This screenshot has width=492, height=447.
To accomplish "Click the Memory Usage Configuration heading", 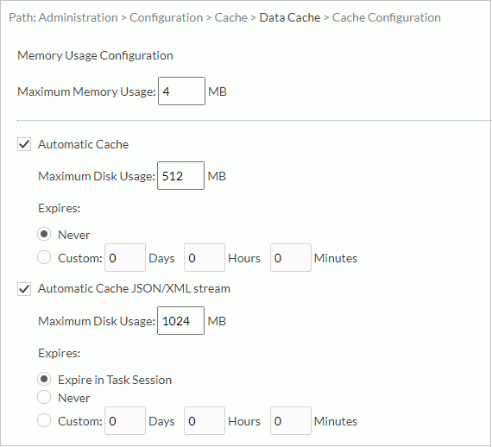I will pos(95,55).
